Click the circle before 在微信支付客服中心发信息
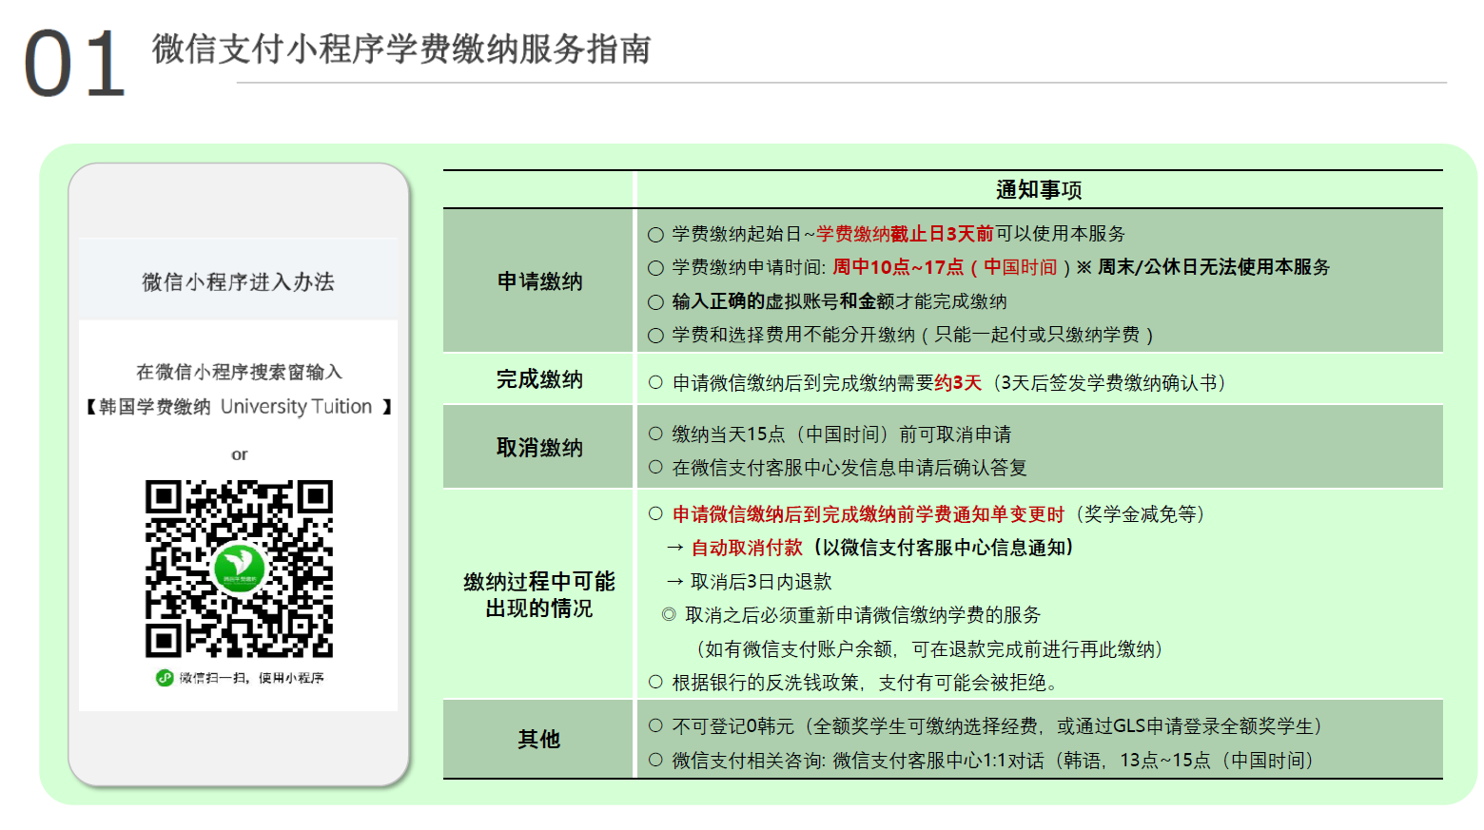Viewport: 1484px width, 830px height. pos(655,468)
